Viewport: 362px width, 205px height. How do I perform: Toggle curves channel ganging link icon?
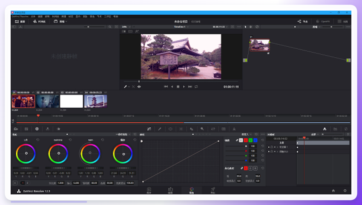237,140
